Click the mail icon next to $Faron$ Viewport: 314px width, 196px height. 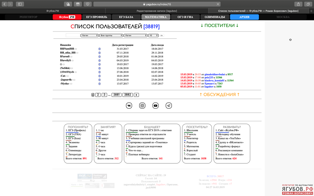[x=71, y=57]
